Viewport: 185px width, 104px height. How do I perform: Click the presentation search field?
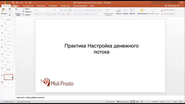tap(164, 3)
